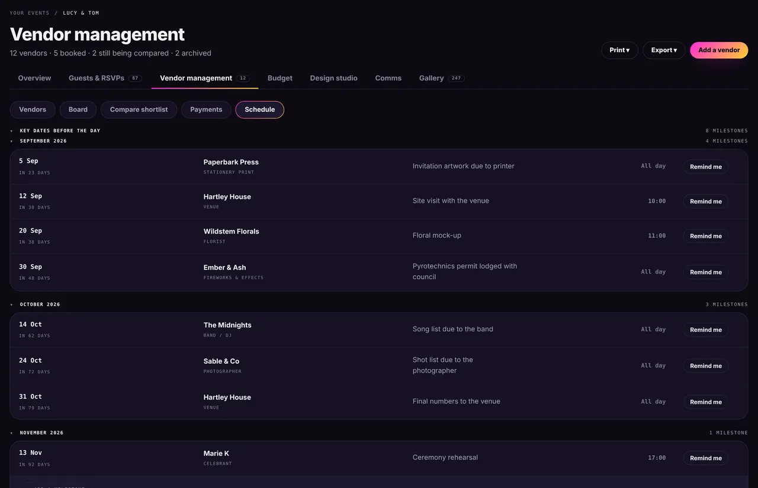Select the Vendor management tab

[204, 78]
